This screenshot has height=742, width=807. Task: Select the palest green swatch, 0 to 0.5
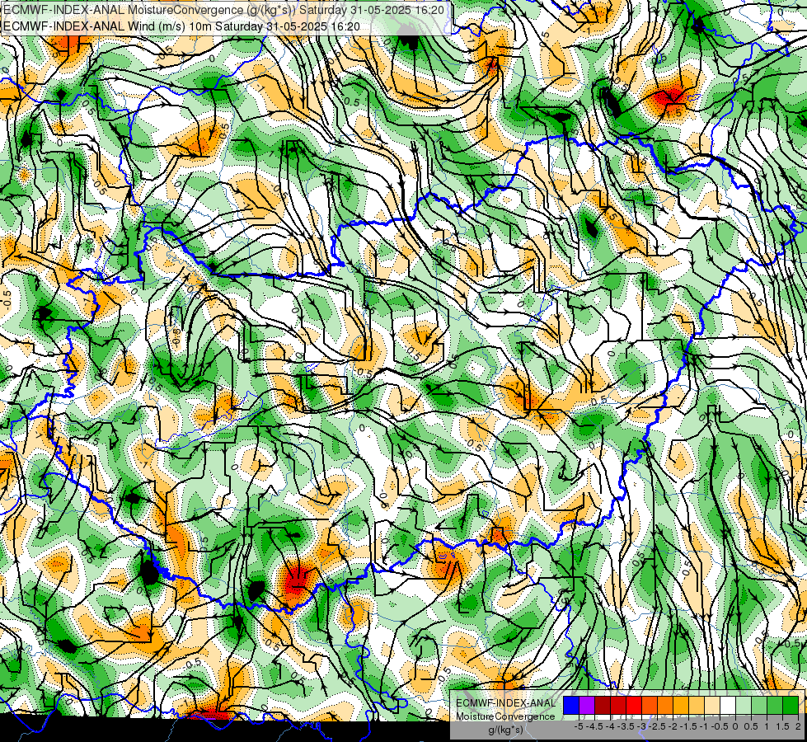[x=744, y=706]
